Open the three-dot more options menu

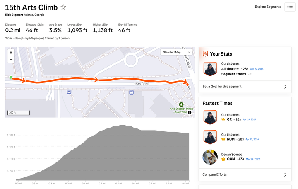tap(290, 7)
